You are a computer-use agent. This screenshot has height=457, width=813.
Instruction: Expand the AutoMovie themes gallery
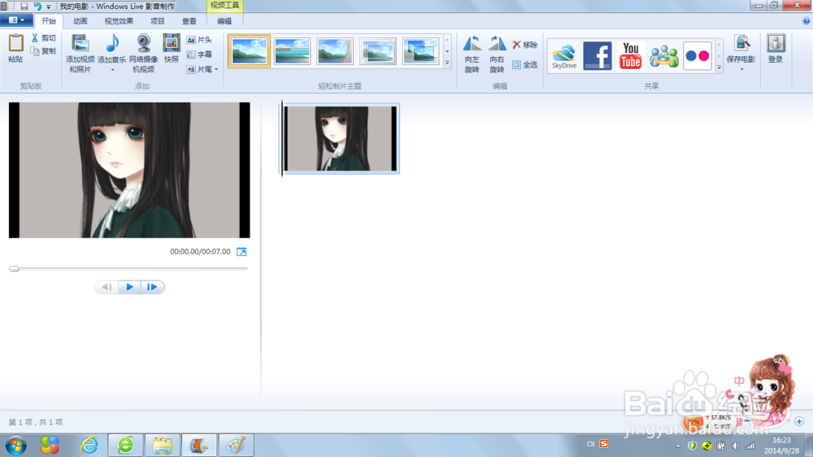447,63
